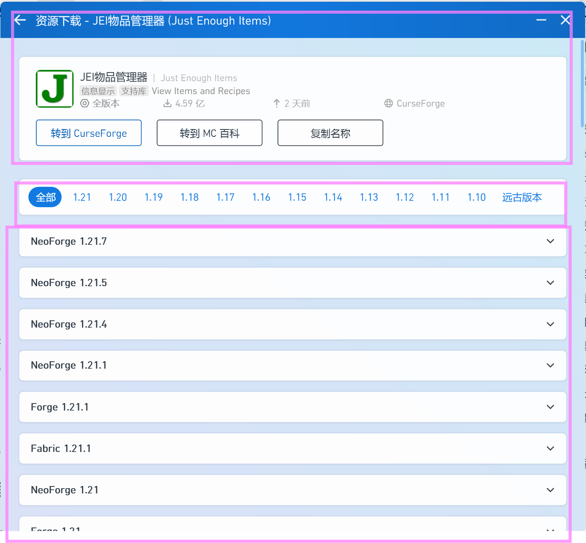Image resolution: width=586 pixels, height=543 pixels.
Task: Filter versions by 1.21
Action: [x=82, y=197]
